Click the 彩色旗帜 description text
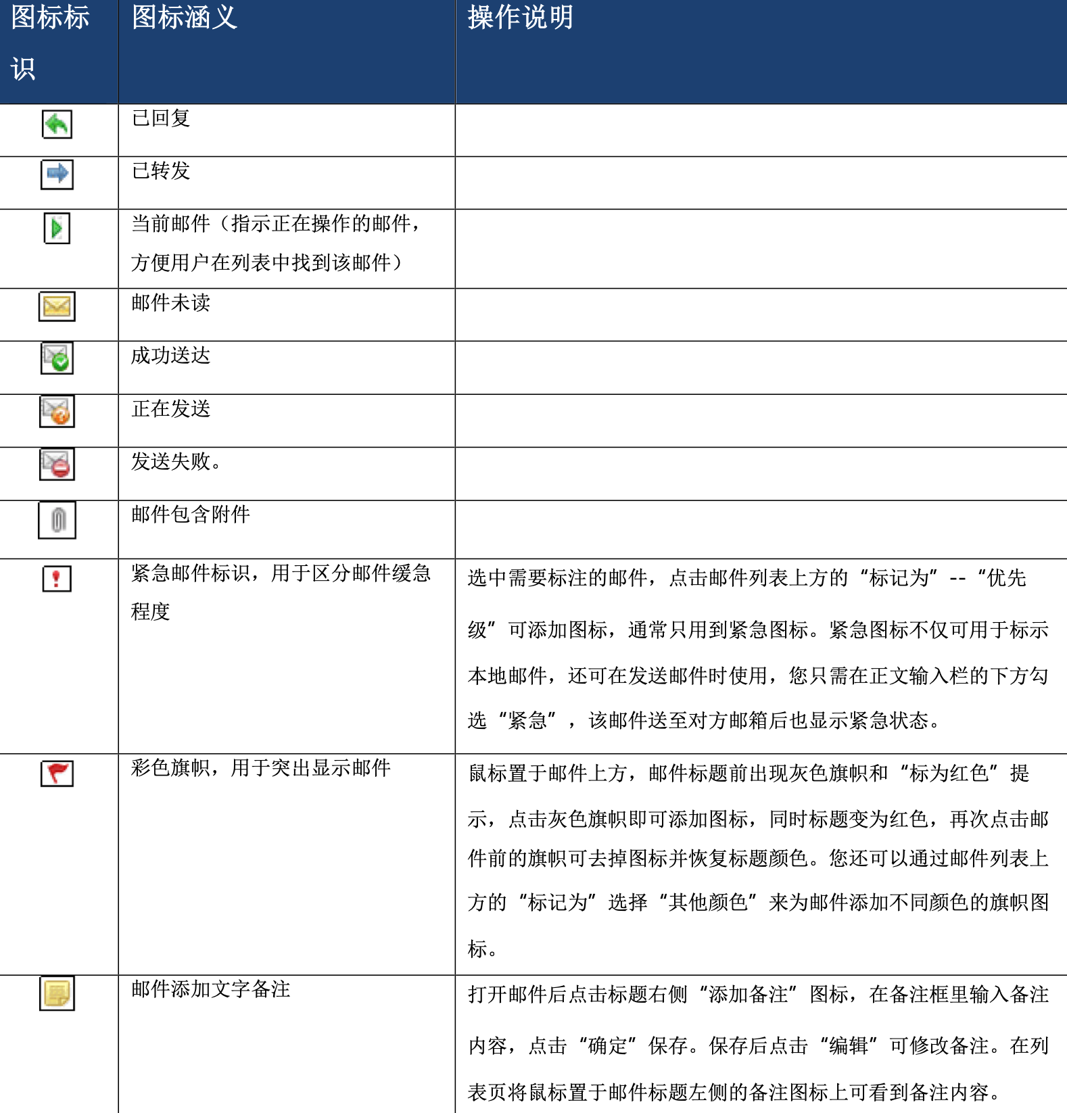This screenshot has width=1067, height=1113. click(261, 768)
